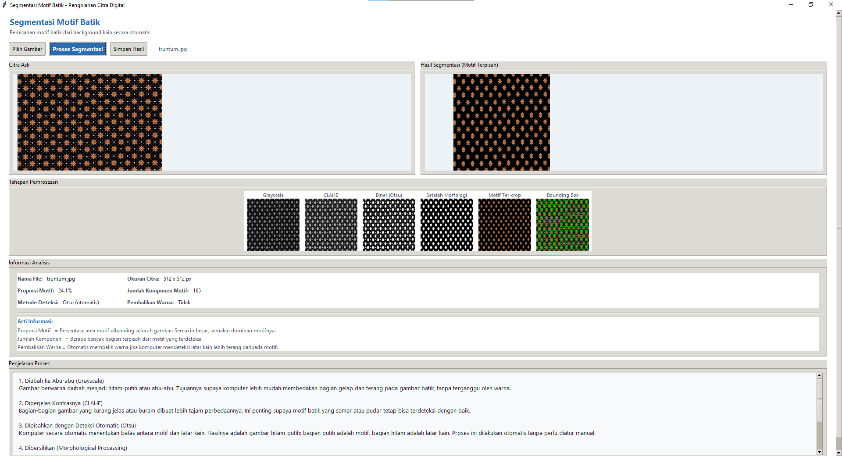Click the Penjelasan Proses scrollbar thumb
This screenshot has width=842, height=456.
coord(819,400)
